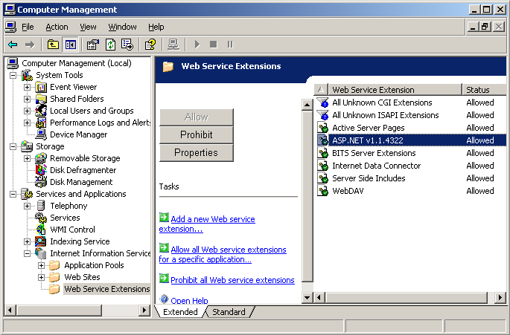Collapse the System Tools tree node

(x=13, y=75)
